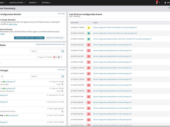Click the info icon on the 'matches the baseline' event
The height and width of the screenshot is (127, 170).
point(89,33)
